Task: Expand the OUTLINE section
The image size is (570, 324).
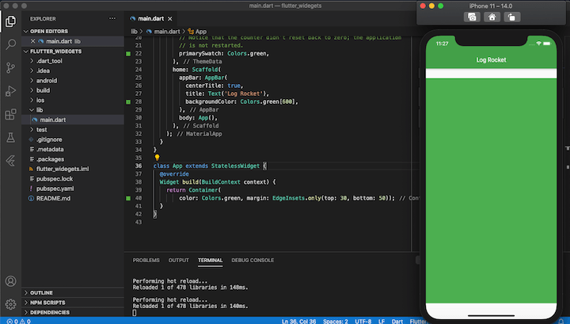Action: [x=41, y=293]
